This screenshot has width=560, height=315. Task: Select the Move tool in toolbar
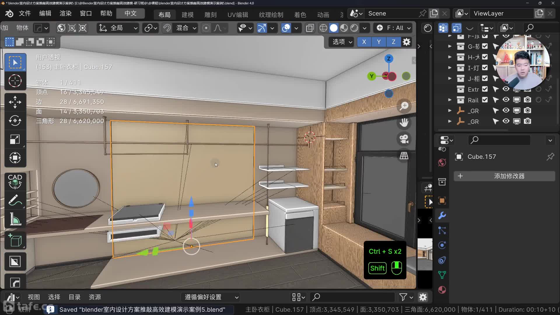point(15,102)
